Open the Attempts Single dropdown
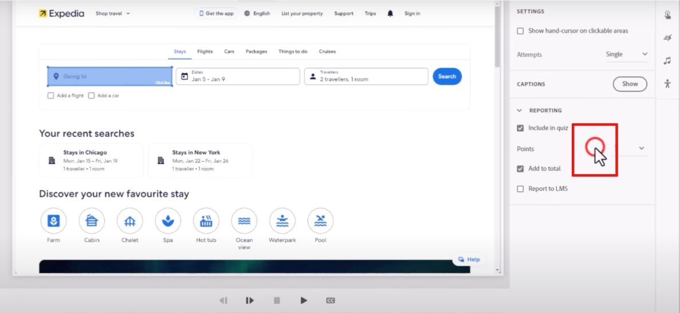The width and height of the screenshot is (680, 313). (x=626, y=54)
